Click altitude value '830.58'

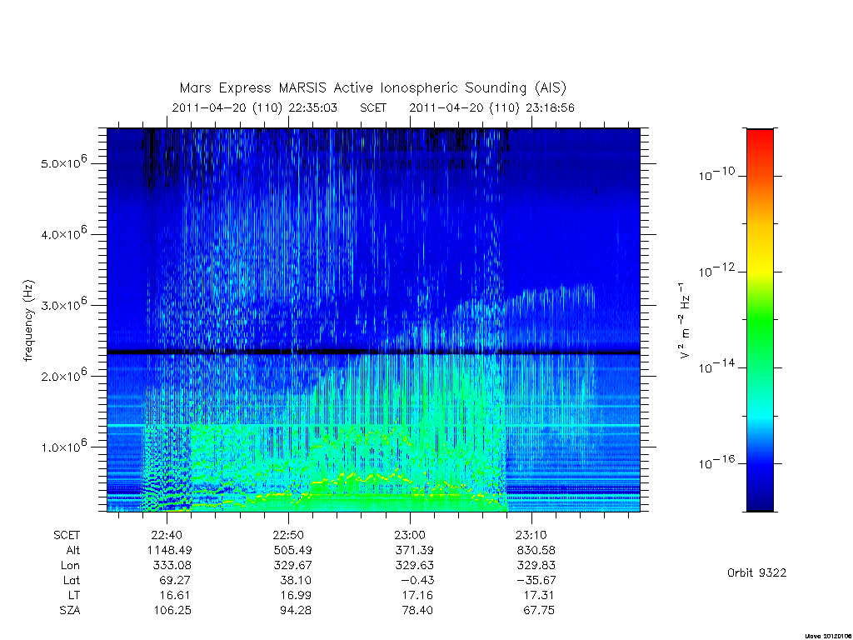[x=536, y=550]
